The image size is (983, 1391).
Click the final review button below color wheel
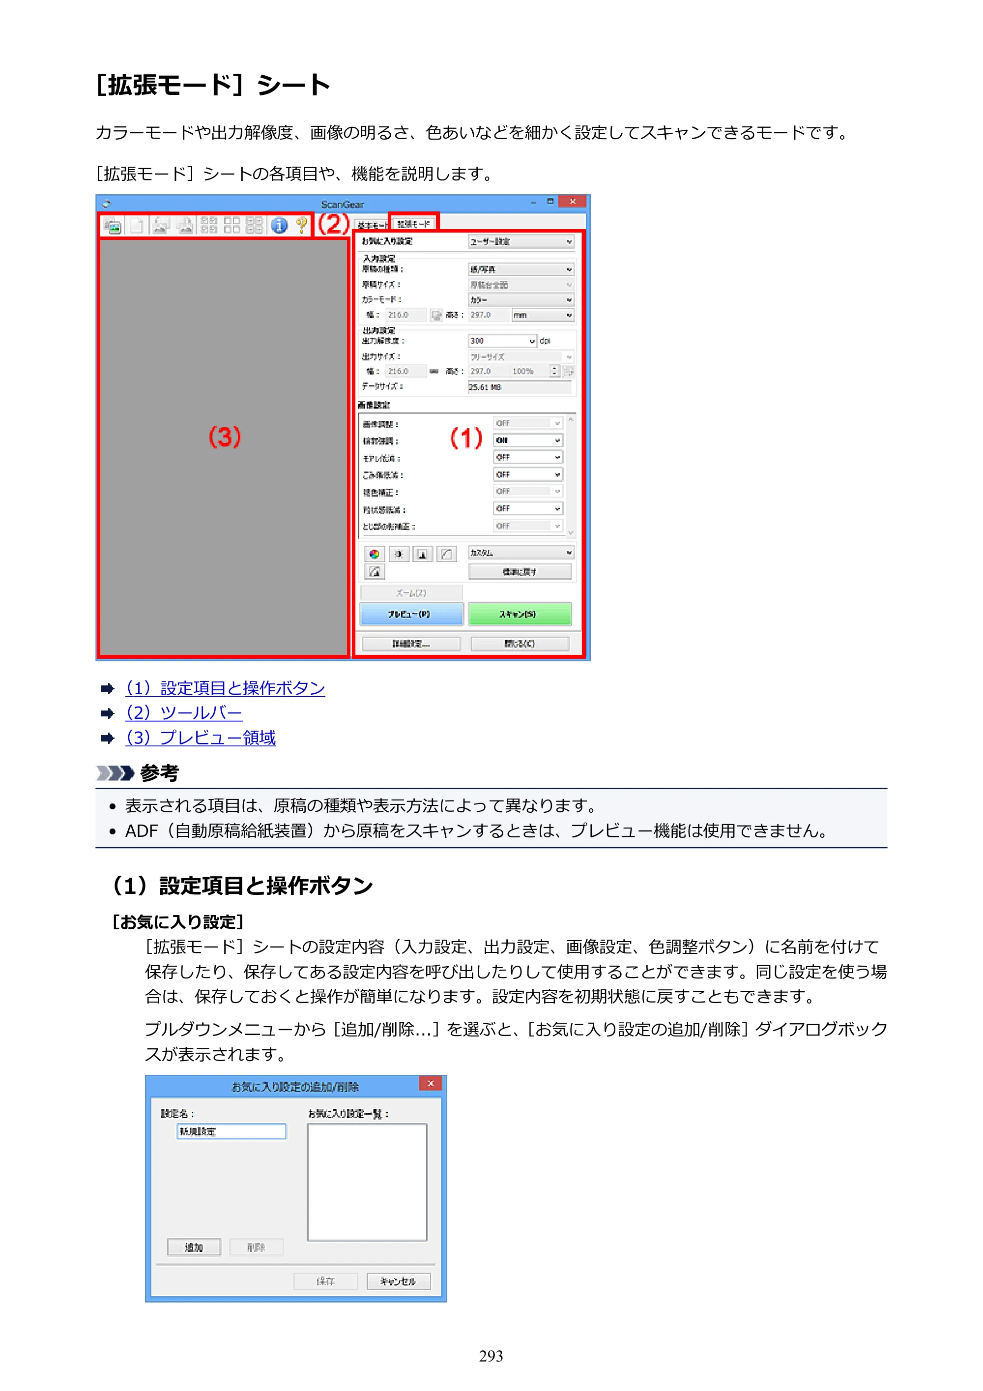(375, 571)
